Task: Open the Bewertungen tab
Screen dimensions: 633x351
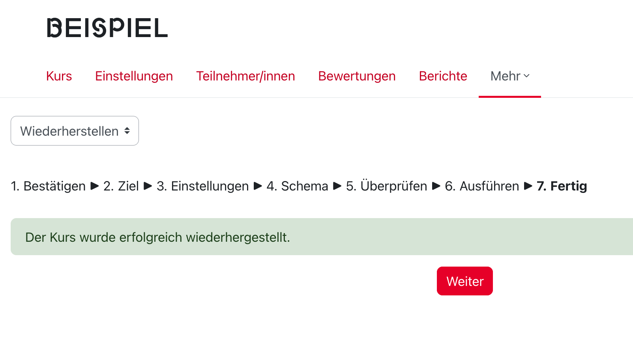Action: pyautogui.click(x=357, y=76)
